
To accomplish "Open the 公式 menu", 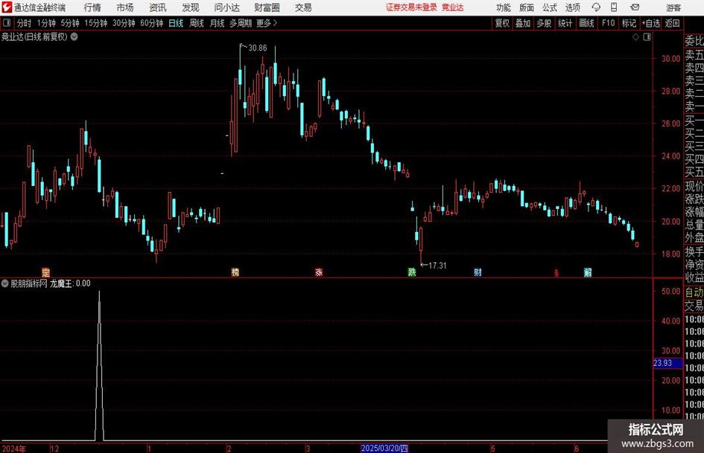I will (x=550, y=7).
